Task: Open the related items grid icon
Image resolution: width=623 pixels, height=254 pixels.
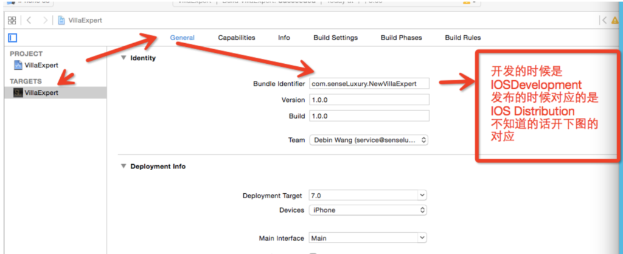Action: pos(12,20)
